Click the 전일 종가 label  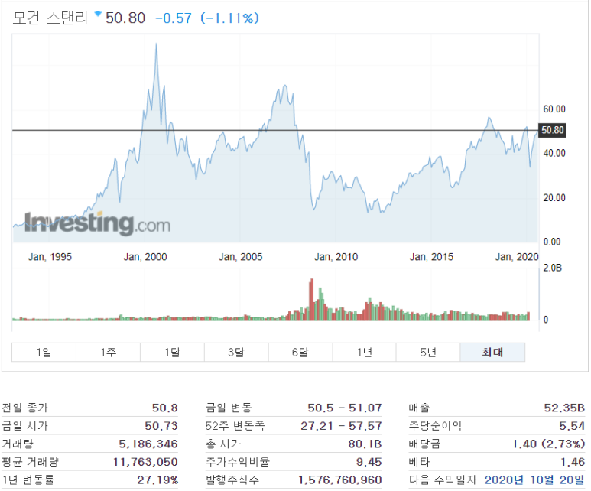coord(25,408)
